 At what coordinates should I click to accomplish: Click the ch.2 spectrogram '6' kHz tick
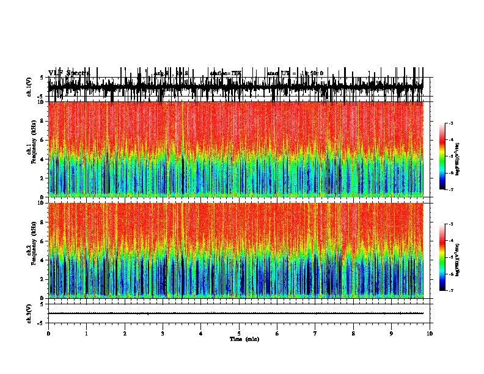(x=42, y=241)
